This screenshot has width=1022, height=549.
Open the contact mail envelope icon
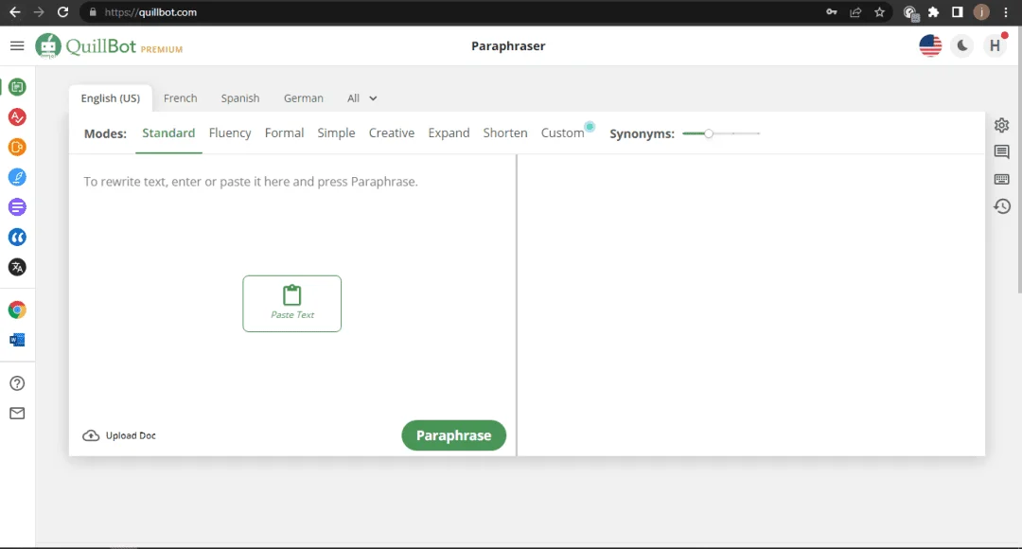(x=18, y=413)
